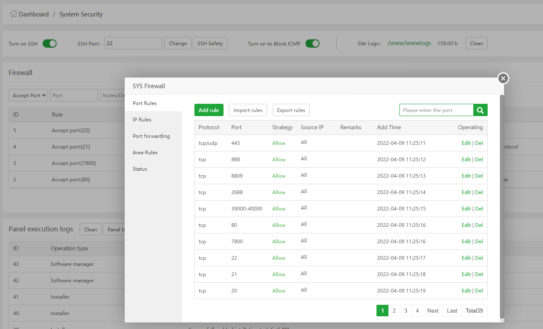Click the Export rules button
The height and width of the screenshot is (329, 543).
coord(291,110)
